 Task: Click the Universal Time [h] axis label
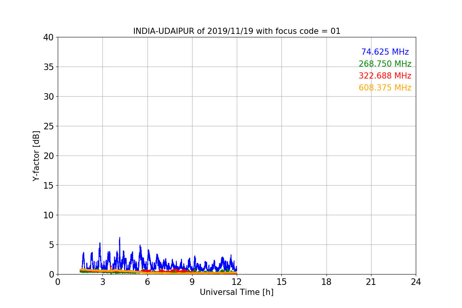(236, 292)
